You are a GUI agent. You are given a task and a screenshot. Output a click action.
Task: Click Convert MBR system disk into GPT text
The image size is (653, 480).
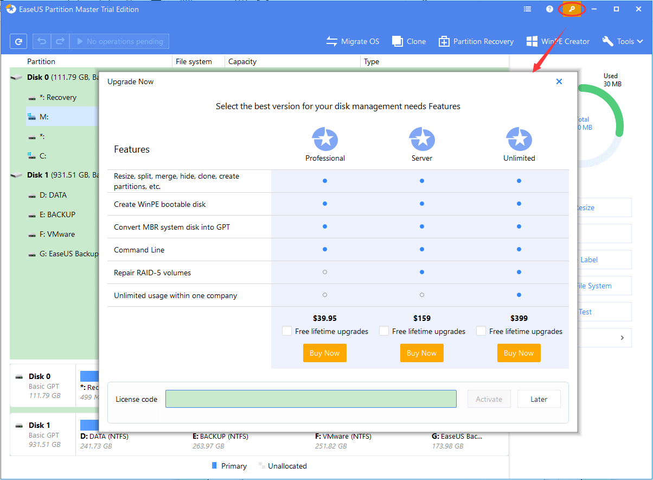pos(172,227)
